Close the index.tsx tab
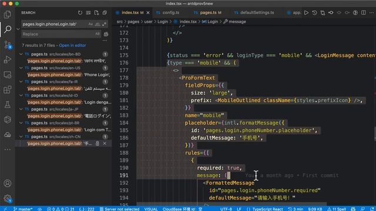Screen dimensions: 376x211 (x=148, y=13)
